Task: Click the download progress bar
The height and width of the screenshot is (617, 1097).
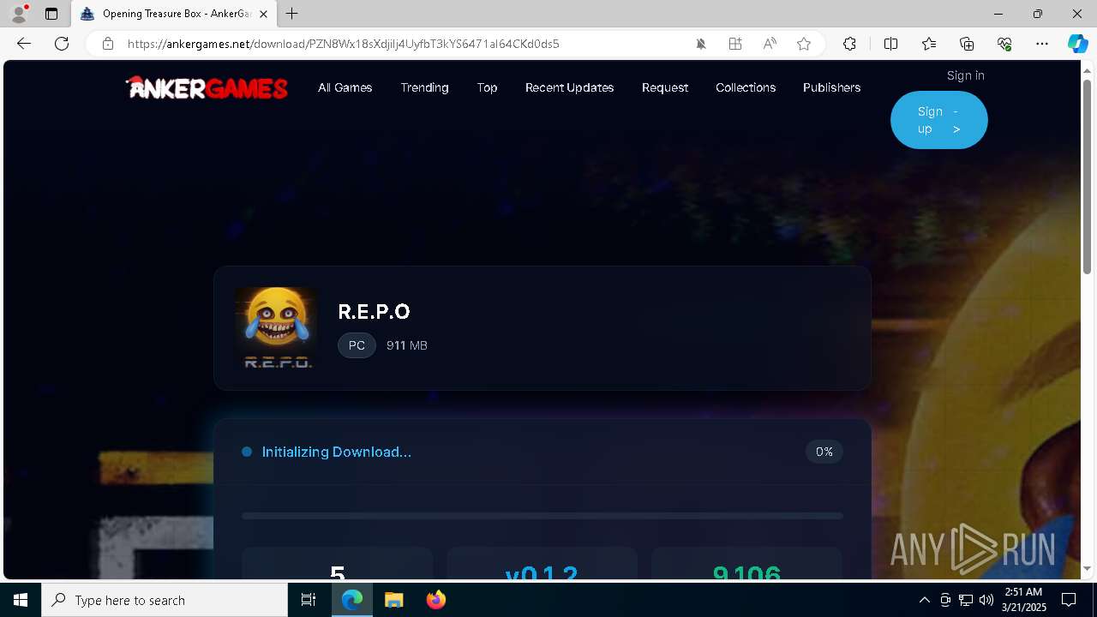Action: 543,516
